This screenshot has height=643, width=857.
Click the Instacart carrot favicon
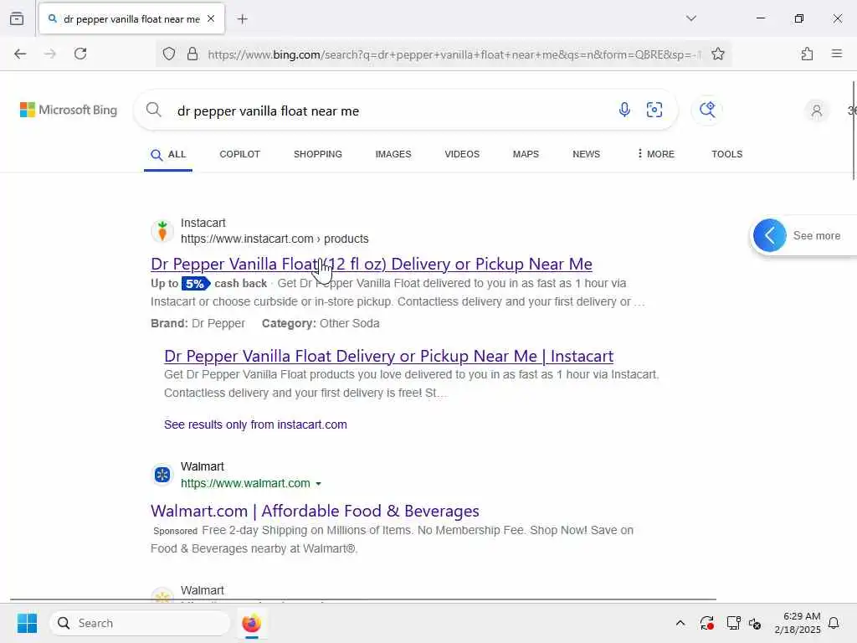[162, 231]
